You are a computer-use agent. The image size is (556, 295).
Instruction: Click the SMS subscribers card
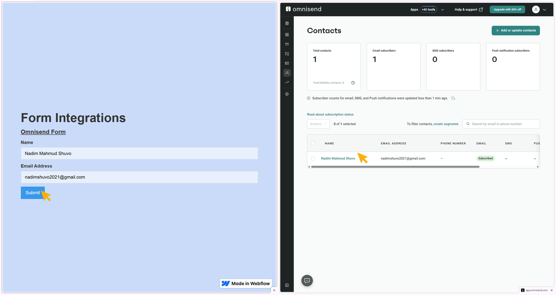[453, 67]
